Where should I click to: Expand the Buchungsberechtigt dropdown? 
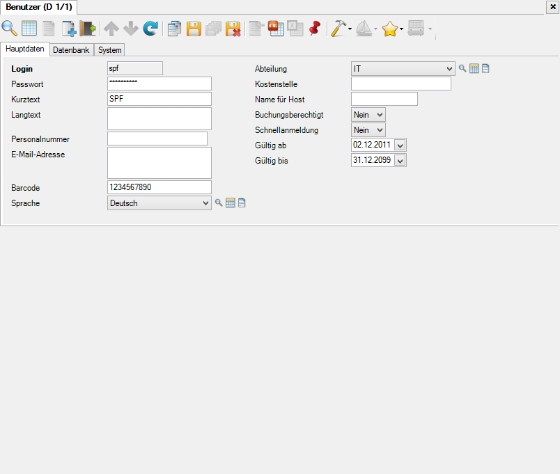[x=379, y=115]
